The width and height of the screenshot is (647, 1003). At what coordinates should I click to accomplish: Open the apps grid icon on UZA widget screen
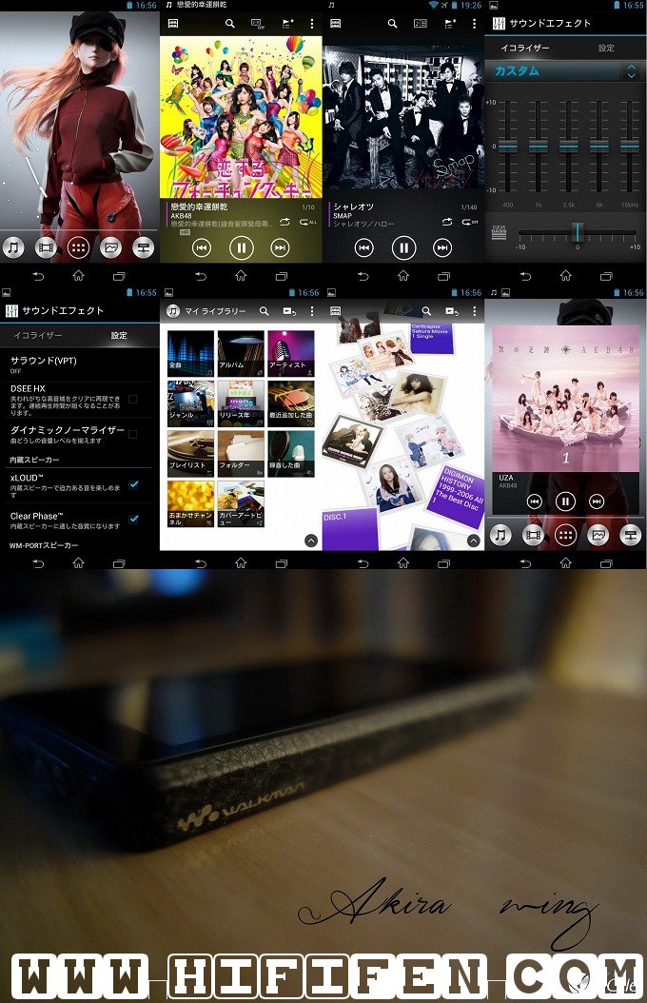[565, 535]
